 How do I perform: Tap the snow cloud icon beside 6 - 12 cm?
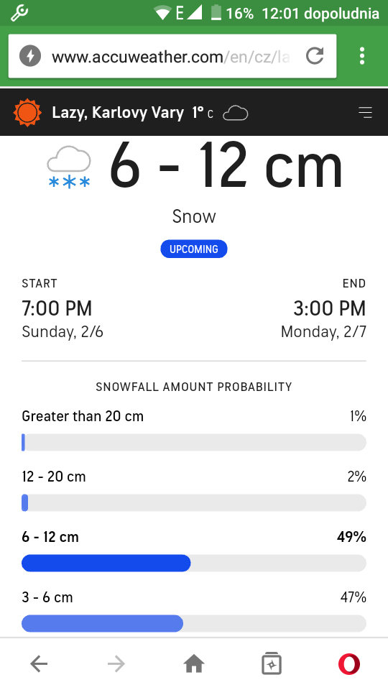coord(69,167)
